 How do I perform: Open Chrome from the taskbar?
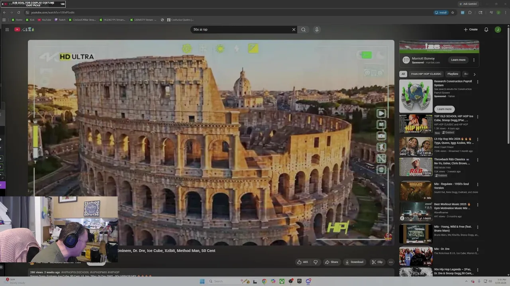point(264,281)
